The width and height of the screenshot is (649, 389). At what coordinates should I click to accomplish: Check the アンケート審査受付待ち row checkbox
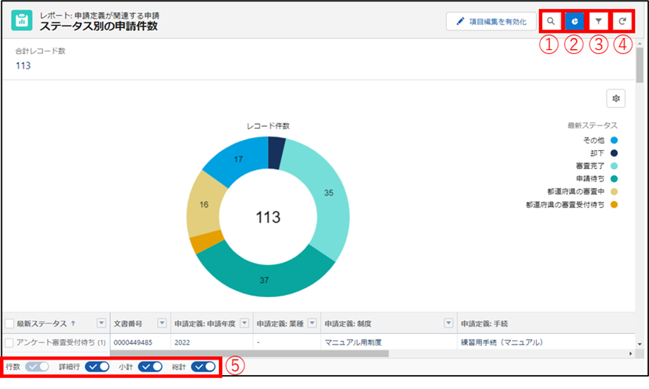(10, 342)
